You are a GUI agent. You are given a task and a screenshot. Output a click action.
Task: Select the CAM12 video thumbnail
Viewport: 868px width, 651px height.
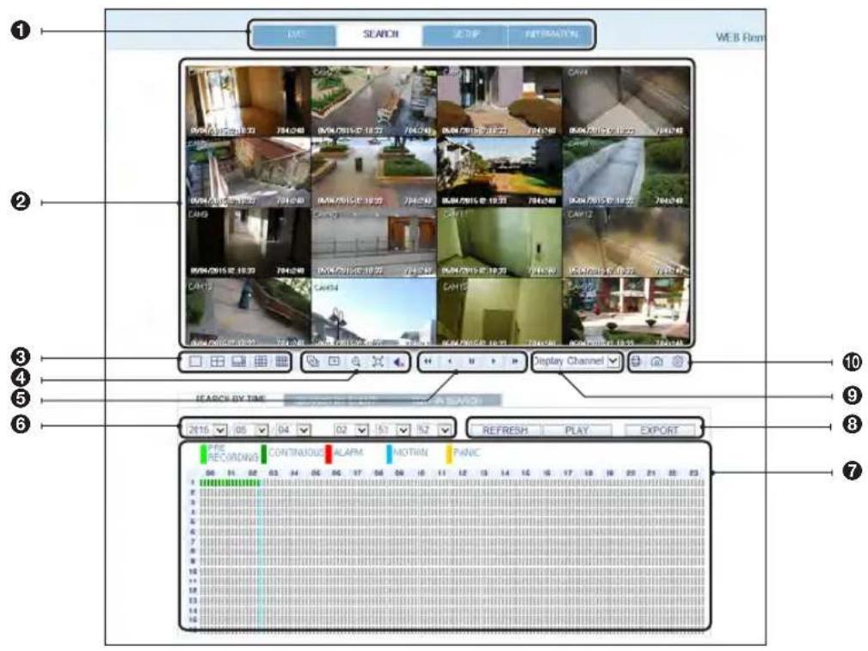point(626,243)
